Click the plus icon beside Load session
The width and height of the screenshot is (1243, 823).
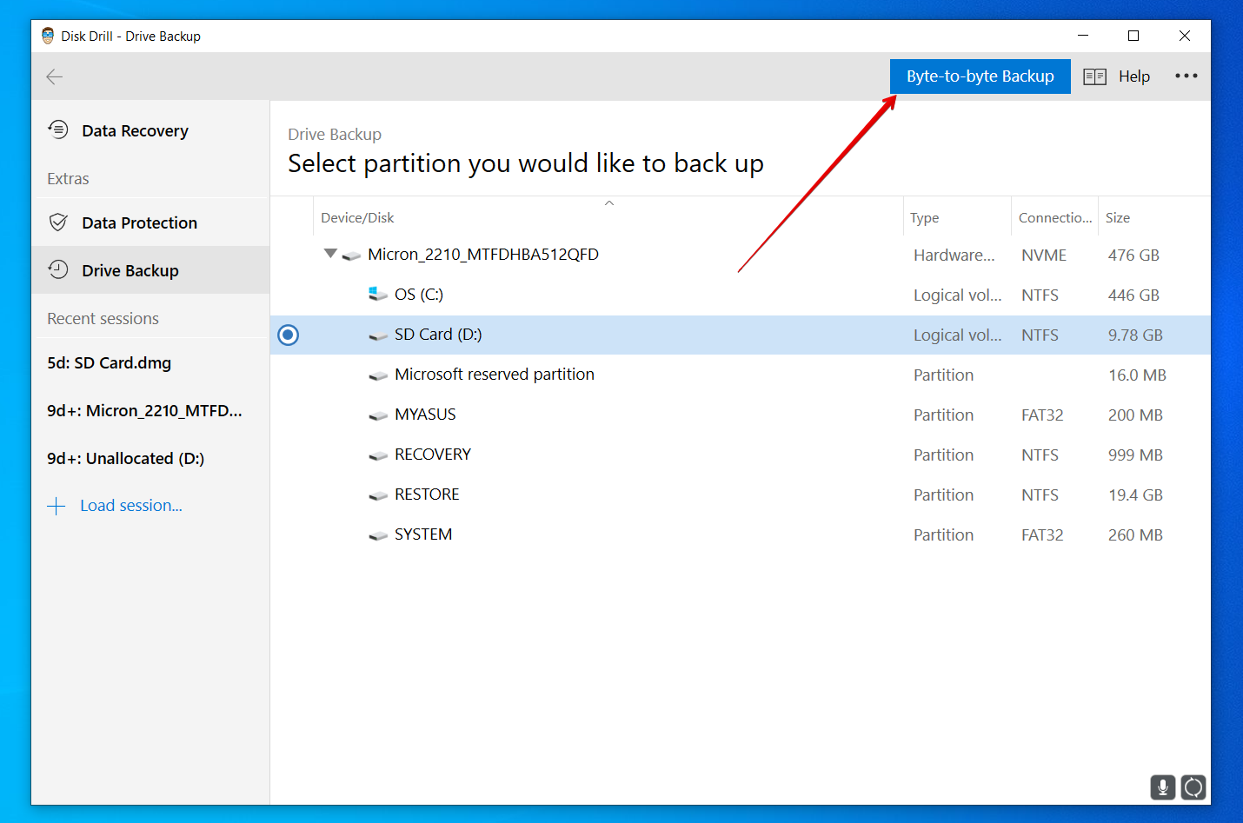coord(56,506)
